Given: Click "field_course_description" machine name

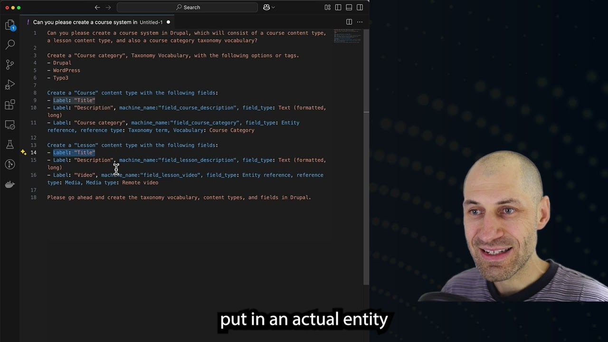Looking at the screenshot, I should 198,108.
